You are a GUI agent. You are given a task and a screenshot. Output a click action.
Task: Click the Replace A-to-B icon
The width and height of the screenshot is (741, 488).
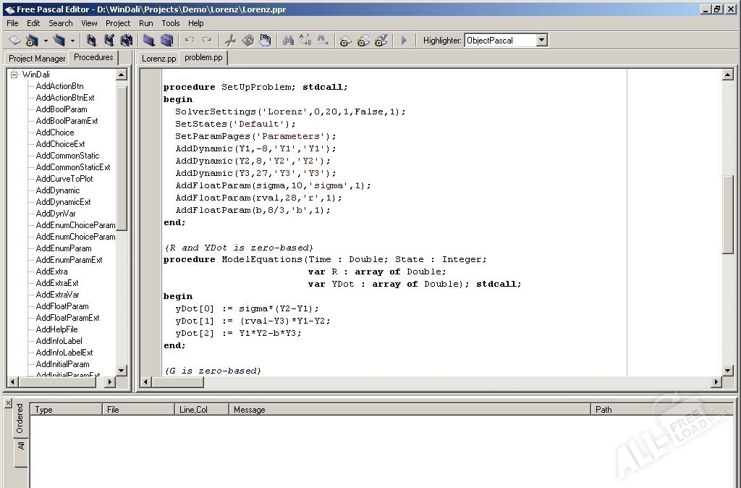[305, 41]
